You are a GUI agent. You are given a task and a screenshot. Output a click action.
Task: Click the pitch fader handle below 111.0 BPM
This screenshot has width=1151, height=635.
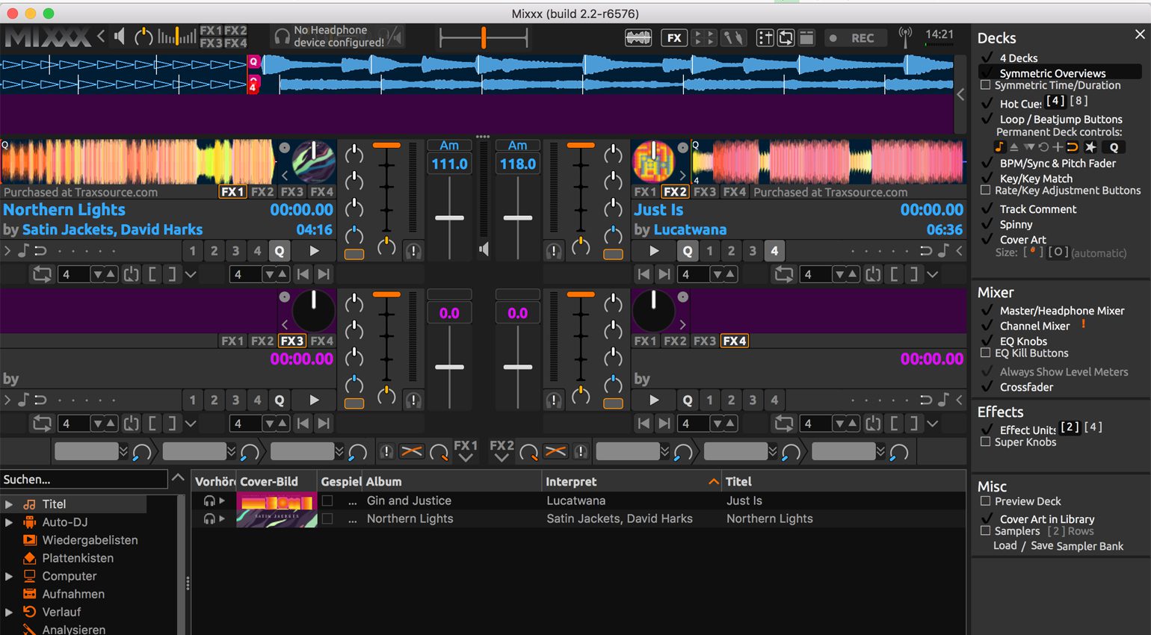click(x=449, y=218)
